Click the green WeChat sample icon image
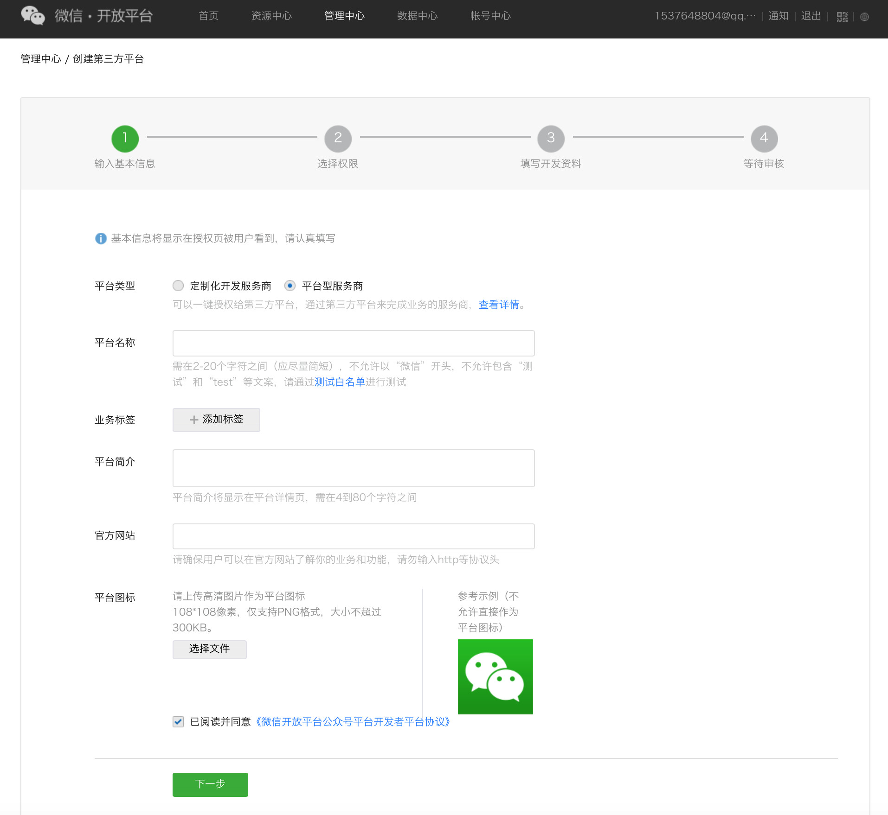 click(495, 677)
